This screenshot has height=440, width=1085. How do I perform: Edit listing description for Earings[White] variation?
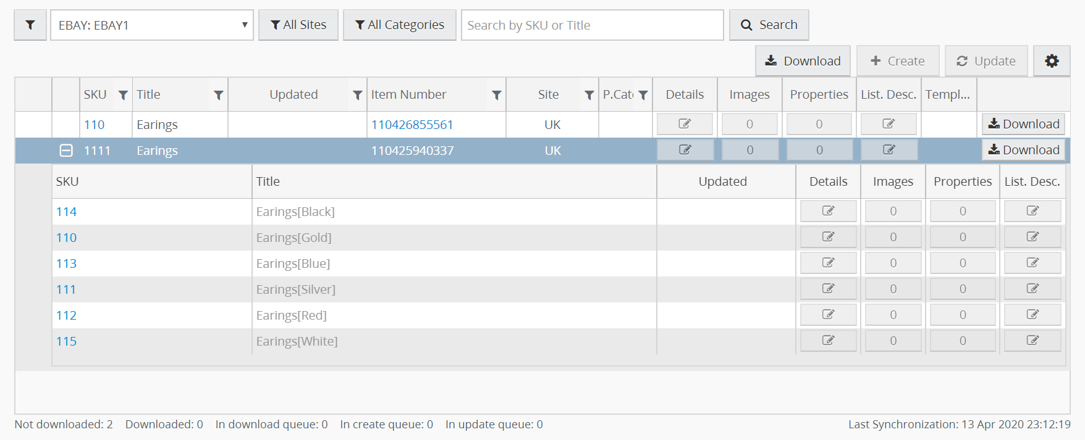(x=1032, y=341)
